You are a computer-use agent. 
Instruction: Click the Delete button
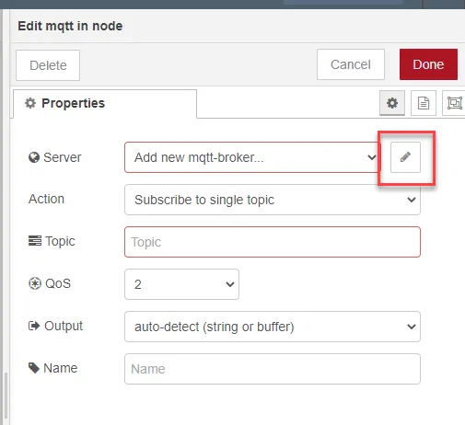tap(48, 65)
